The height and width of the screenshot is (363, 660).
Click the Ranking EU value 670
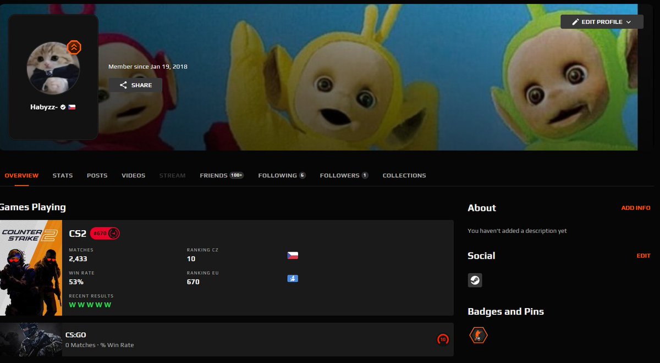pyautogui.click(x=193, y=282)
